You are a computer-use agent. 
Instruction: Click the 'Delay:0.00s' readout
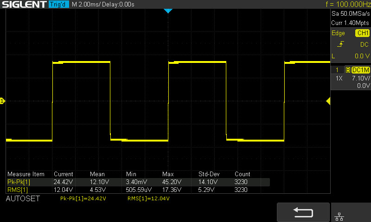[x=118, y=4]
